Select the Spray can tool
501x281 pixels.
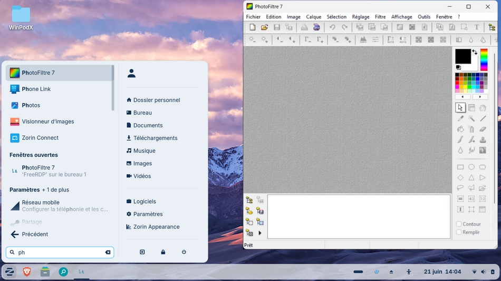pyautogui.click(x=471, y=129)
